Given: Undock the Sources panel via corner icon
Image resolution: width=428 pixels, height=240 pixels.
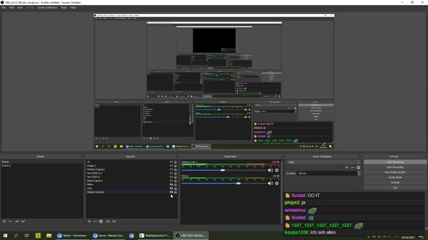Looking at the screenshot, I should [176, 157].
